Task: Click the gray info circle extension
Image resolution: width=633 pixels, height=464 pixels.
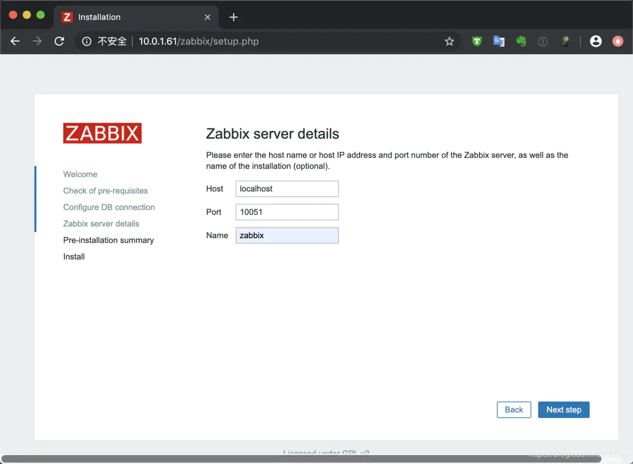Action: [543, 41]
